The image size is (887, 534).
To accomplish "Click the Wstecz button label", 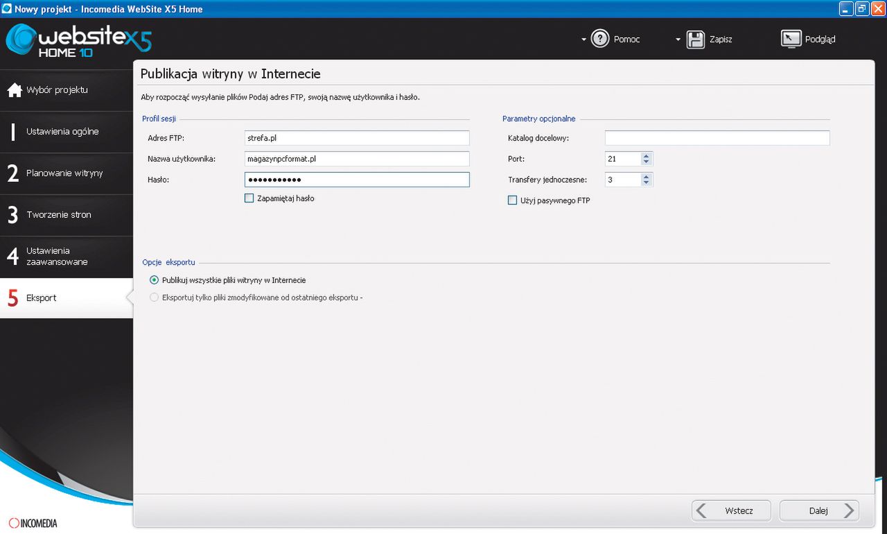I will (x=739, y=510).
